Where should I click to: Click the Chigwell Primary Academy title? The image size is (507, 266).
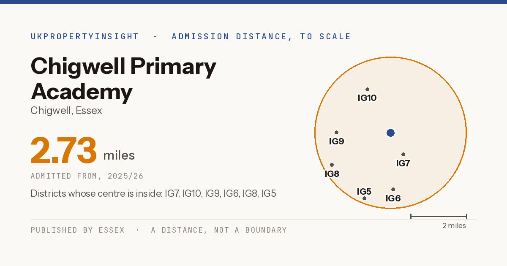(123, 79)
